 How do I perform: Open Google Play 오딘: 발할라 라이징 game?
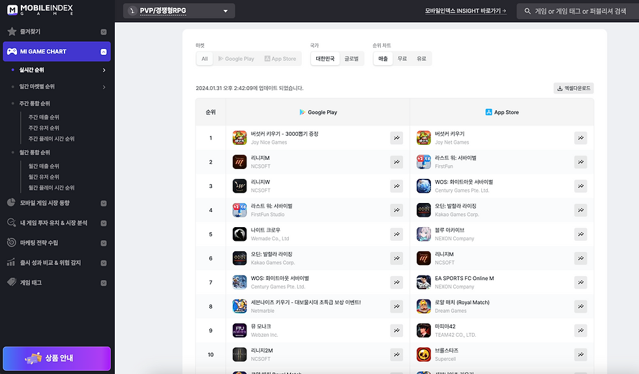click(271, 254)
